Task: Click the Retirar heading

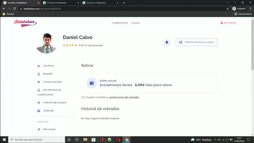Action: (87, 66)
